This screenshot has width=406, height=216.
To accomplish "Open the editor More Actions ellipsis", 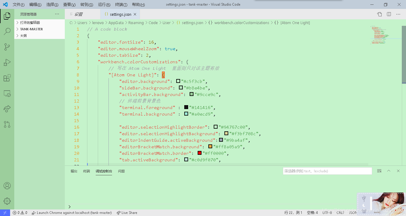I will click(x=398, y=14).
